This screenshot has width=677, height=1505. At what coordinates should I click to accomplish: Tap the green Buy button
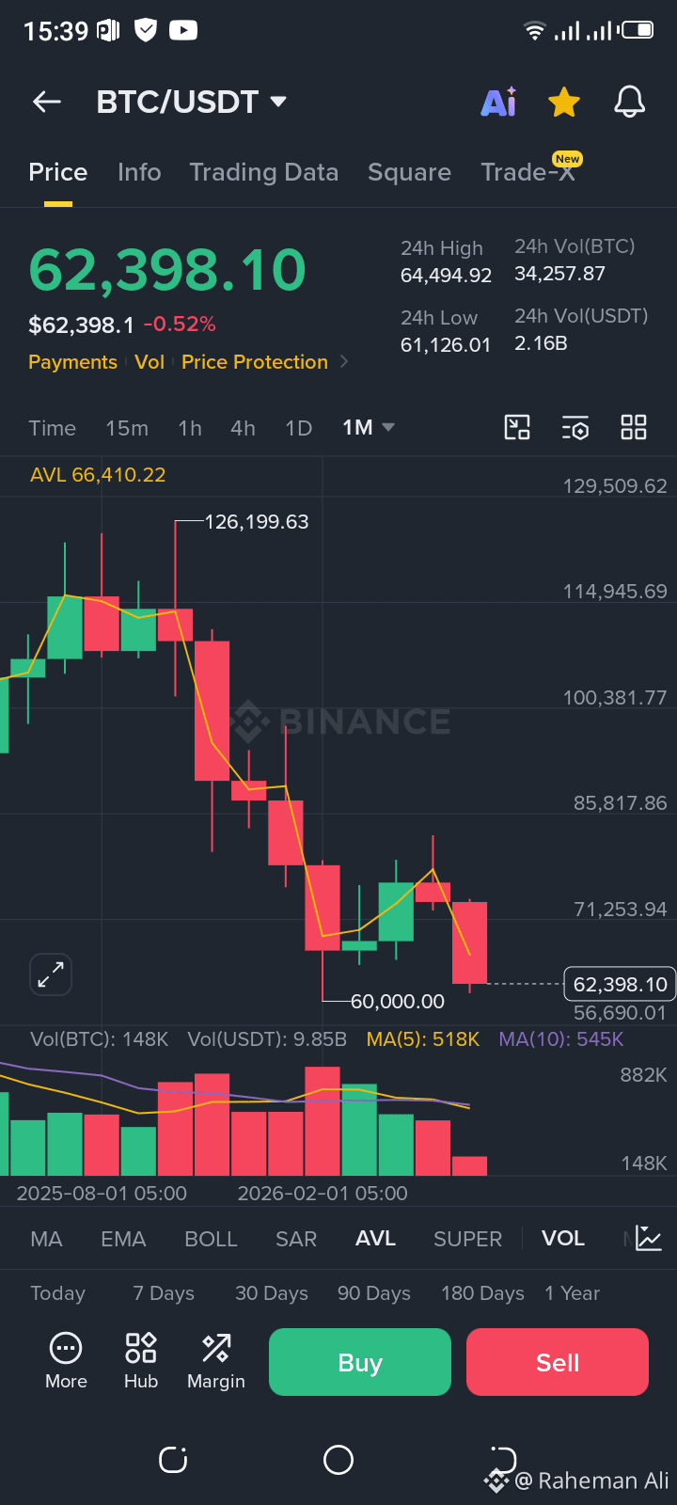coord(360,1362)
